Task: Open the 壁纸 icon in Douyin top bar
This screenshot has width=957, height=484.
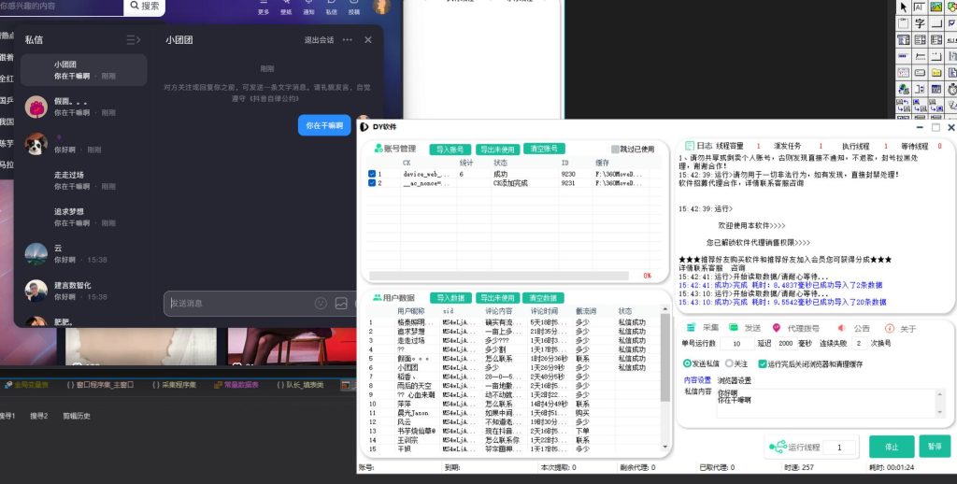Action: [x=286, y=7]
